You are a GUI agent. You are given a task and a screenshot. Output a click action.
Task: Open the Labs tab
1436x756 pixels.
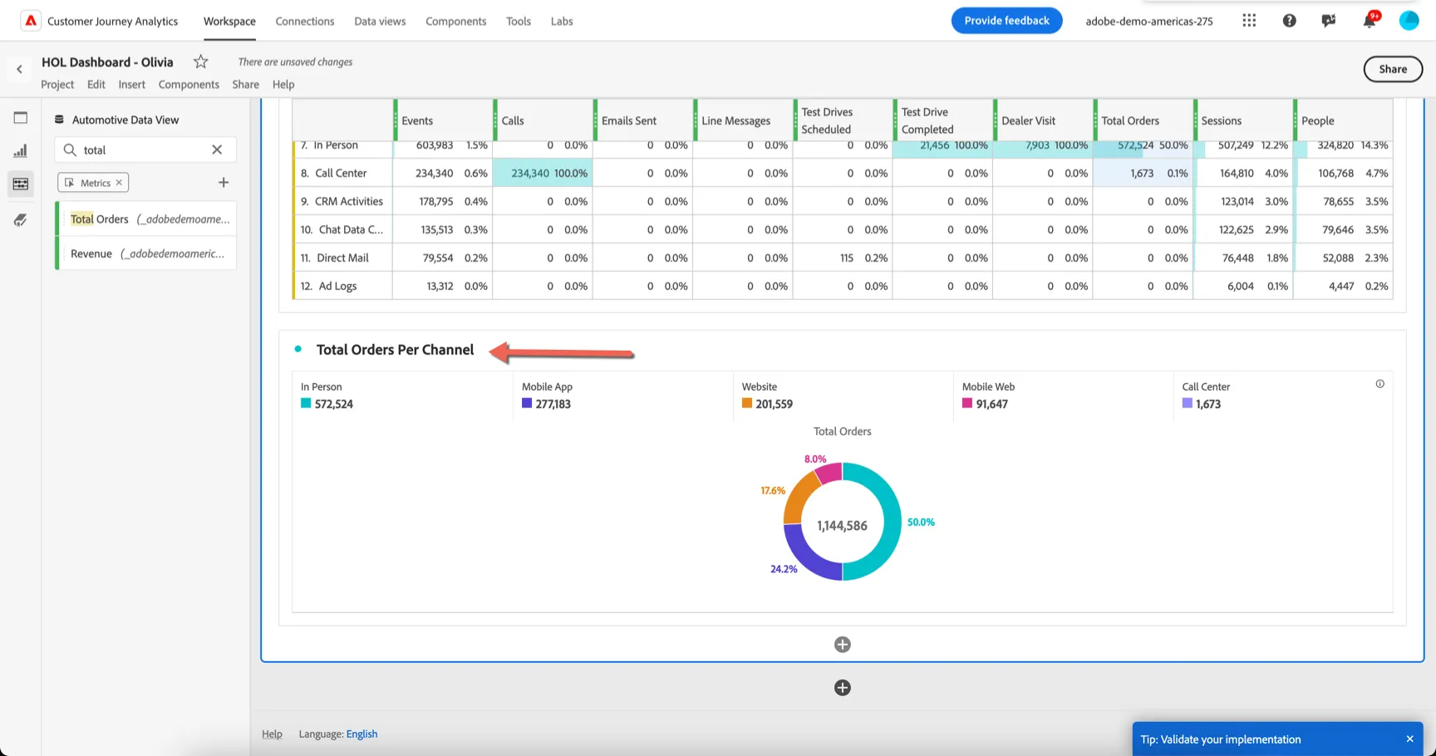(562, 21)
